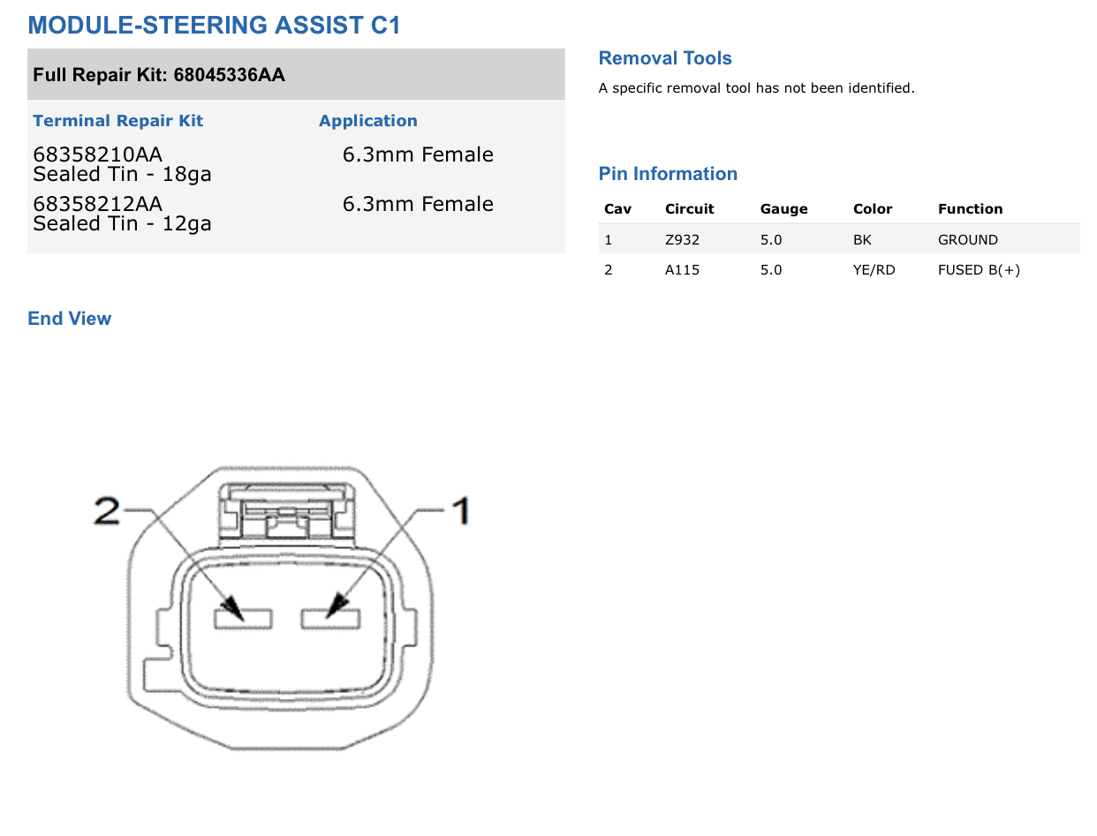
Task: Click the number 1 label on the connector diagram
Action: (x=459, y=510)
